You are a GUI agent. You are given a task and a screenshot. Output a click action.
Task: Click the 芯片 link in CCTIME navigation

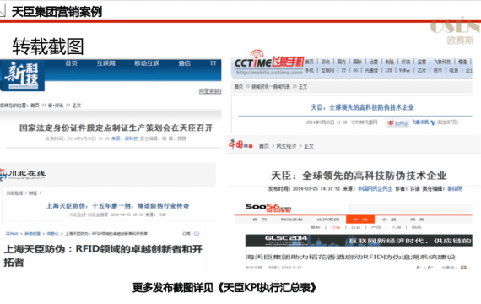click(x=421, y=70)
